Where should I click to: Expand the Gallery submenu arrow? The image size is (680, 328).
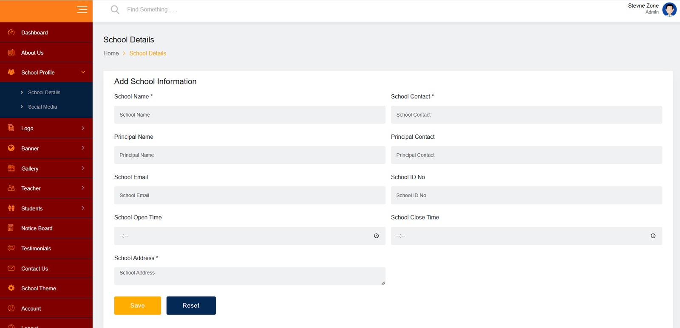pyautogui.click(x=83, y=168)
